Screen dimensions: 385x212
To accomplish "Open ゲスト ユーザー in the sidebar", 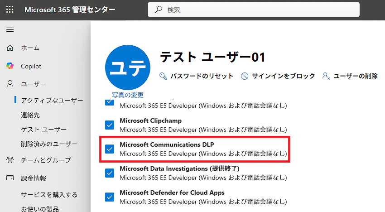I will tap(43, 130).
